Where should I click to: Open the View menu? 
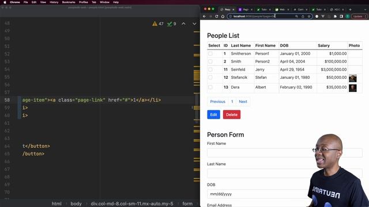[43, 2]
